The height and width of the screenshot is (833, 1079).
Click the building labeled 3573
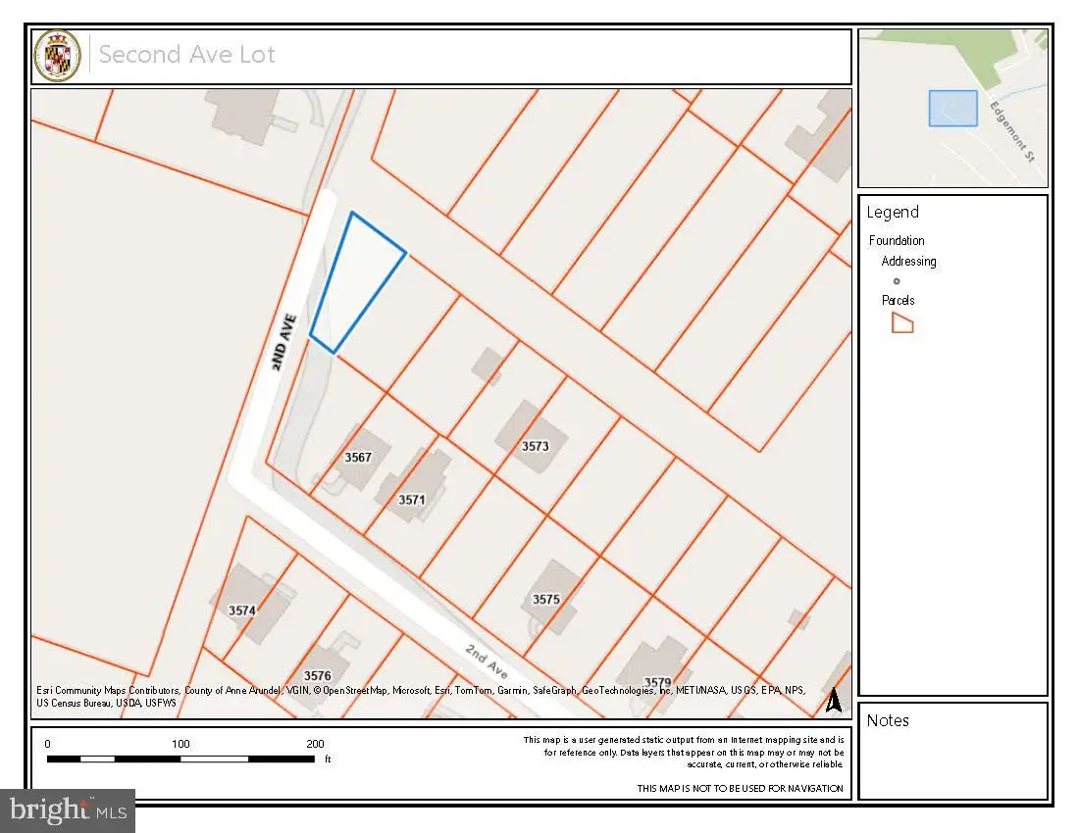coord(532,437)
